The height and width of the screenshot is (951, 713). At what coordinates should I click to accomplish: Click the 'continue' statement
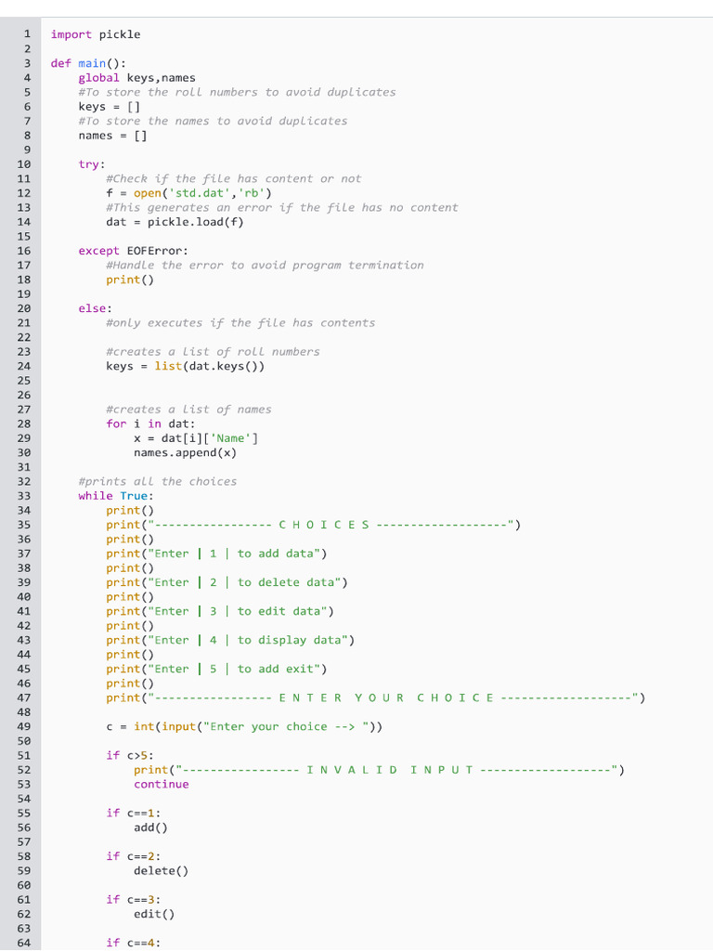162,785
